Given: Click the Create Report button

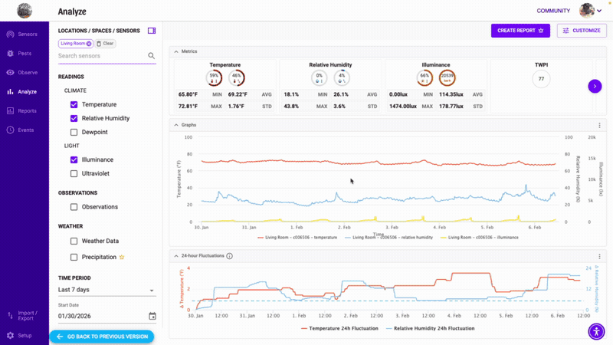Looking at the screenshot, I should pos(520,31).
